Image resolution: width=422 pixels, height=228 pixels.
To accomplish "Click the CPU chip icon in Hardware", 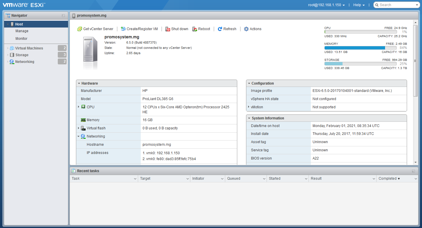I will point(83,107).
